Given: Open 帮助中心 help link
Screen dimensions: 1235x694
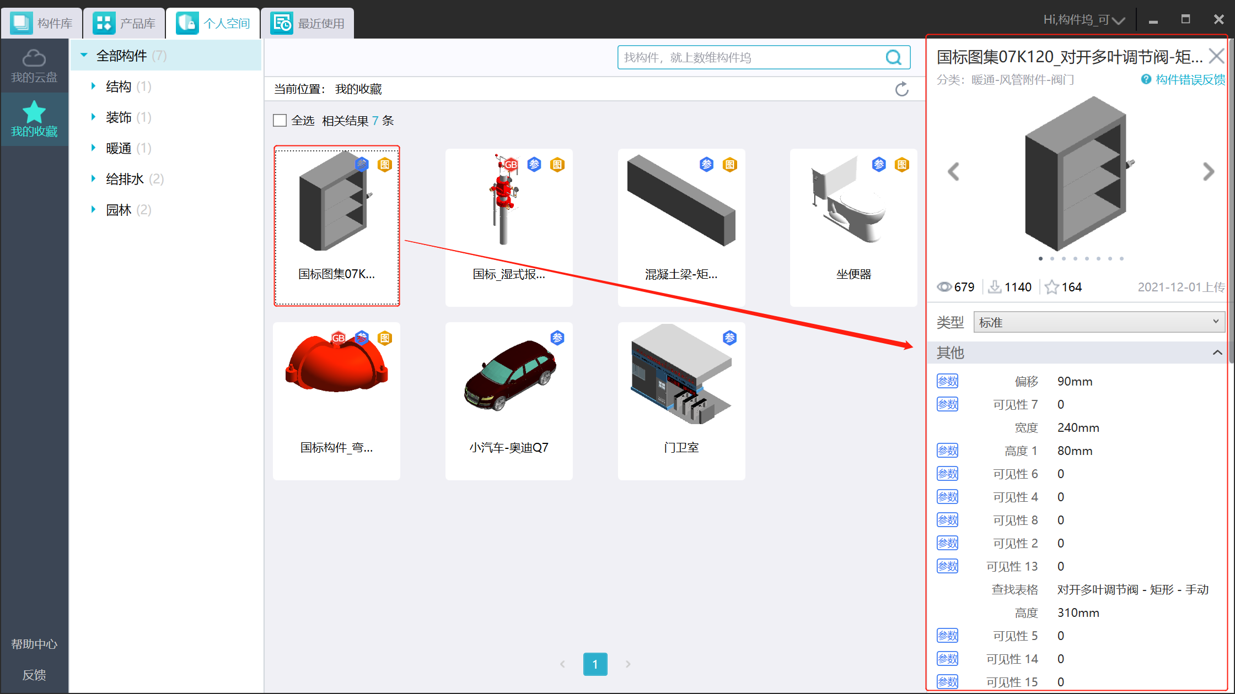Looking at the screenshot, I should click(x=34, y=644).
